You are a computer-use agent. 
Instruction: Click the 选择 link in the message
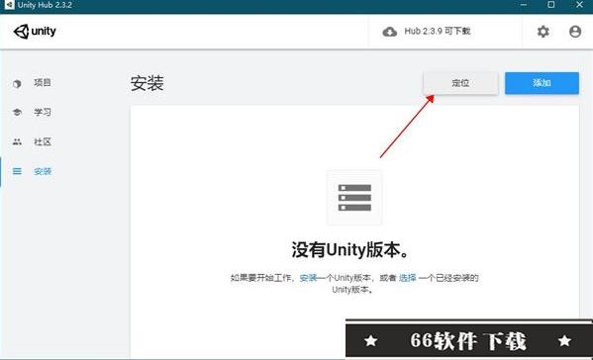tap(408, 278)
